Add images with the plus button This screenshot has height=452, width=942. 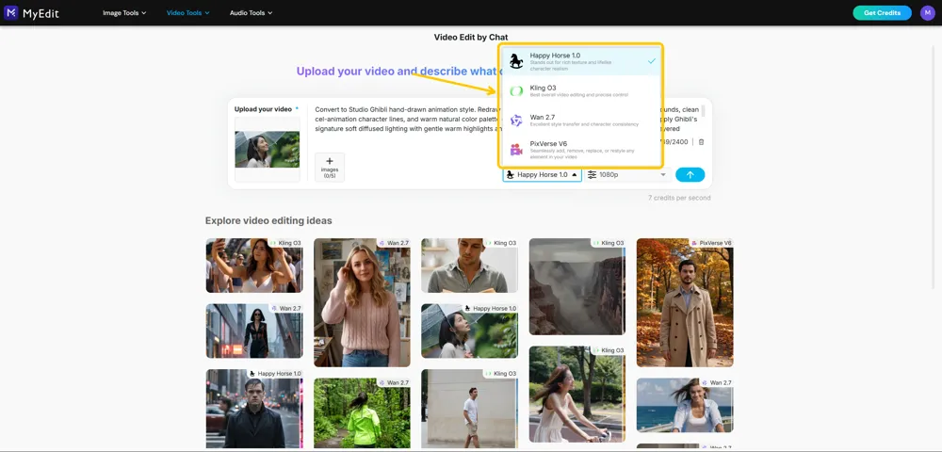[x=329, y=167]
